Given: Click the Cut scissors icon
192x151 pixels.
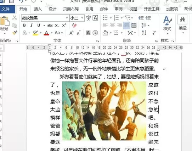Looking at the screenshot, I should (x=15, y=18).
